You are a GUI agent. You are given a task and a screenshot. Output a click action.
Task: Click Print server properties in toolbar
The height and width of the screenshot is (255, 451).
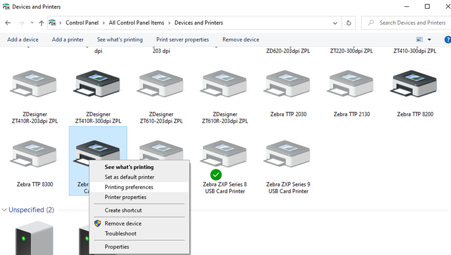[x=183, y=40]
